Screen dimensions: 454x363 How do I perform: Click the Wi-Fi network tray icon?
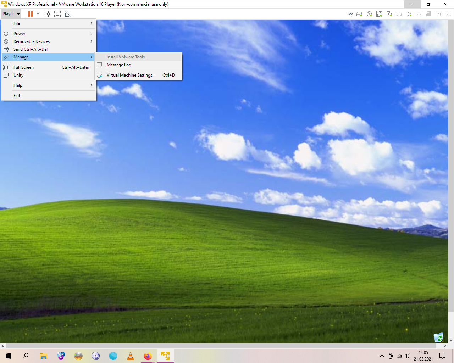point(399,356)
